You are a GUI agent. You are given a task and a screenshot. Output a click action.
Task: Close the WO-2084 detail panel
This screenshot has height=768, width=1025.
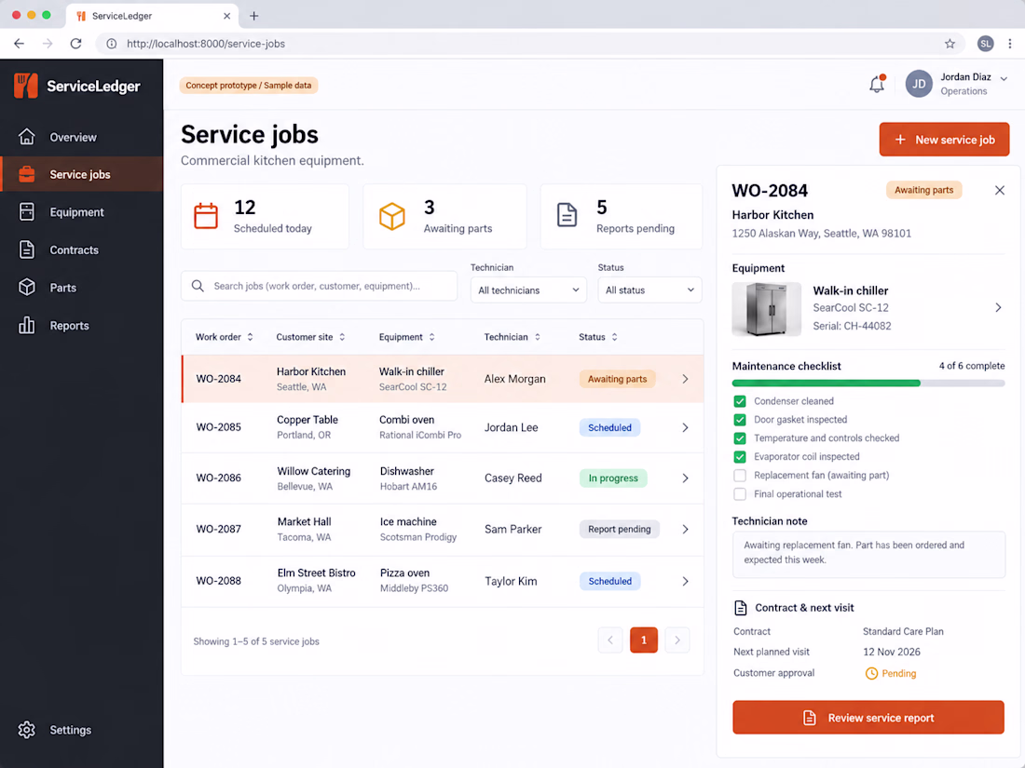(1000, 190)
